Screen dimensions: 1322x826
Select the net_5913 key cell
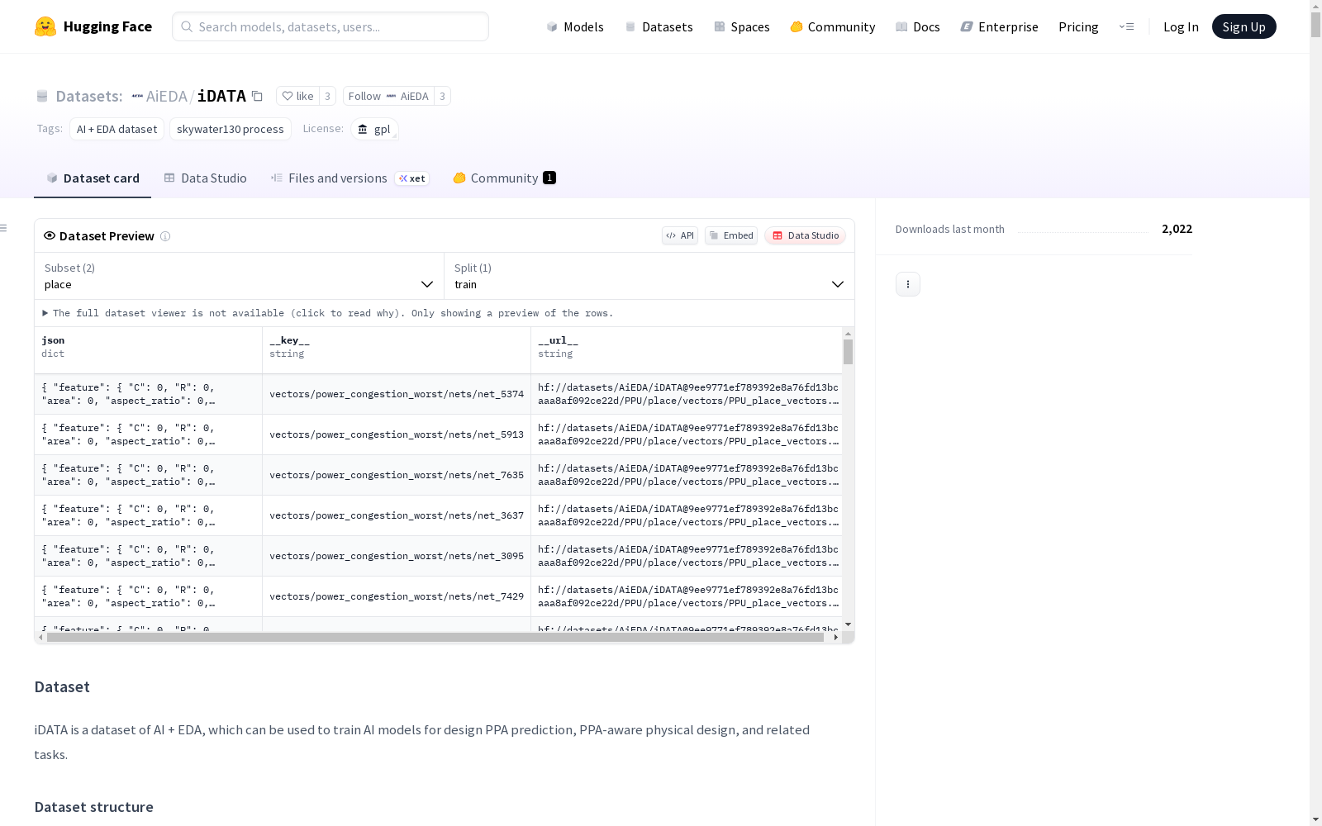pos(397,434)
